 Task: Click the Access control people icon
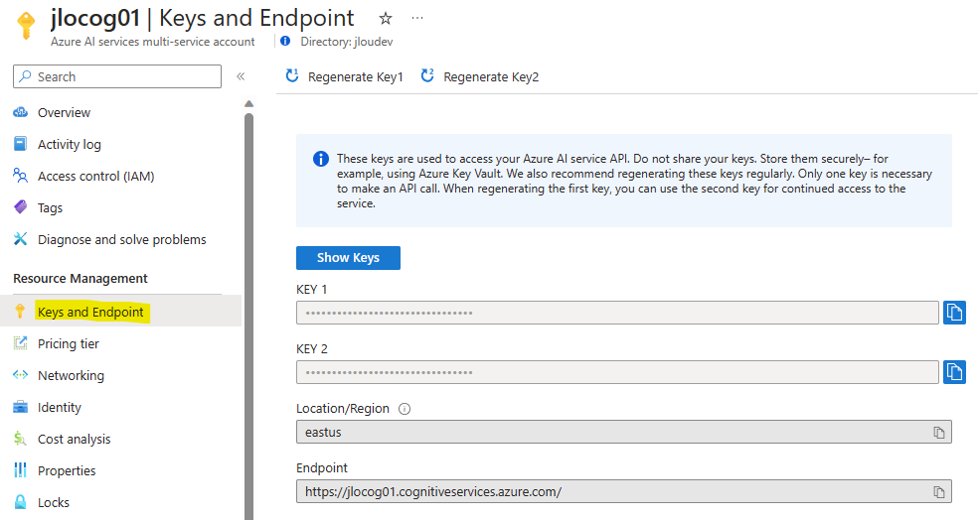click(x=21, y=176)
